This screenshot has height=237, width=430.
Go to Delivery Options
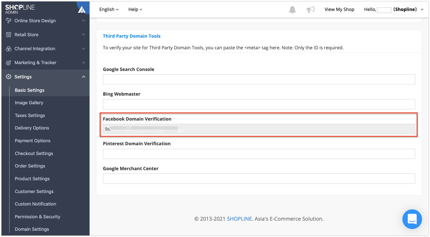coord(32,128)
